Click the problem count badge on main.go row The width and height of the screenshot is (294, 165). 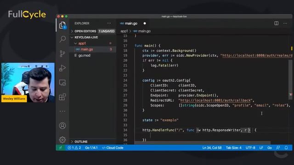(x=111, y=49)
